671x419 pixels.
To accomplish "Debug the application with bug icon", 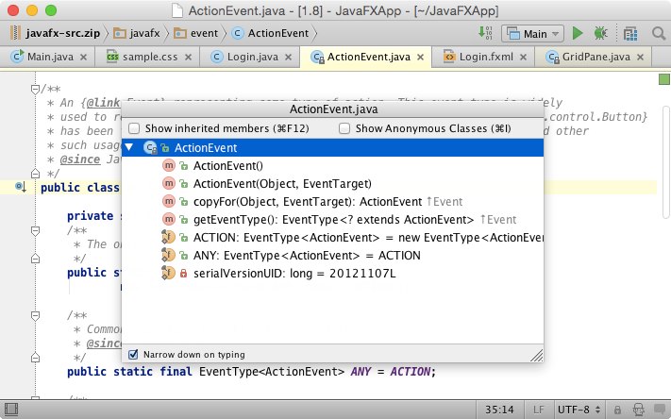I will (601, 33).
